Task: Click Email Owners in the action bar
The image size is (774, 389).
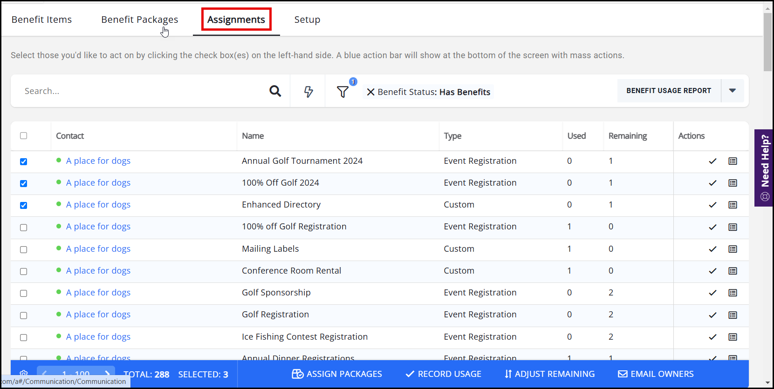Action: [x=656, y=374]
